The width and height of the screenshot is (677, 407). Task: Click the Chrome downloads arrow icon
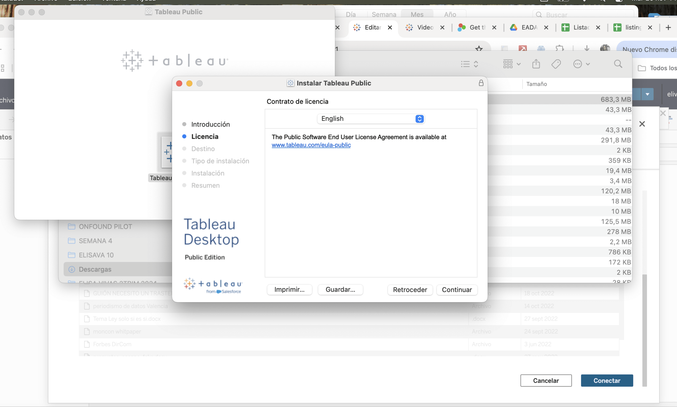tap(586, 49)
